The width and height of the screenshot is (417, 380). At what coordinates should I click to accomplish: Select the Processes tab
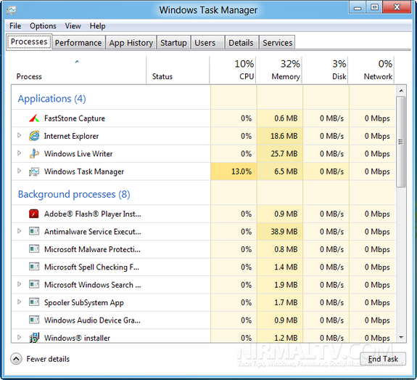tap(29, 42)
